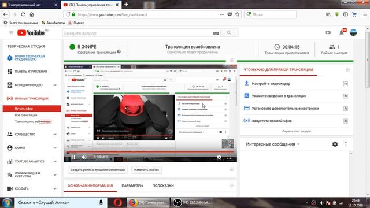
Task: Open the YouTube hamburger guide menu
Action: click(11, 33)
